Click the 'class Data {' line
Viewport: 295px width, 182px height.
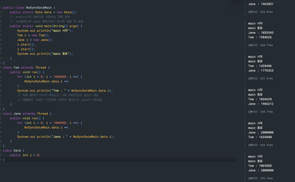[13, 151]
